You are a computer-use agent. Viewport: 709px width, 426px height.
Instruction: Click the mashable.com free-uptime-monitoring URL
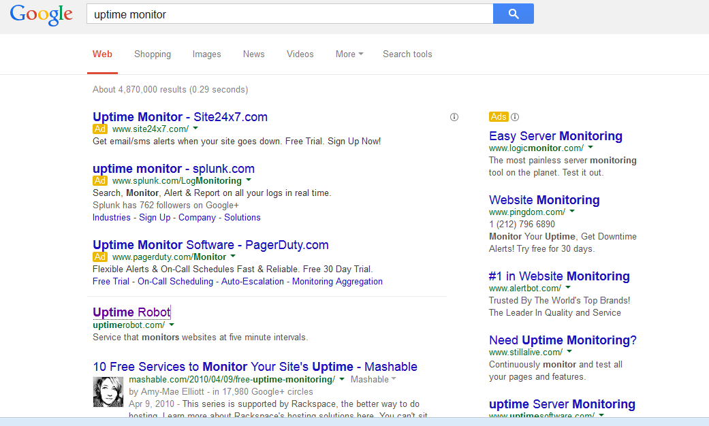click(232, 380)
